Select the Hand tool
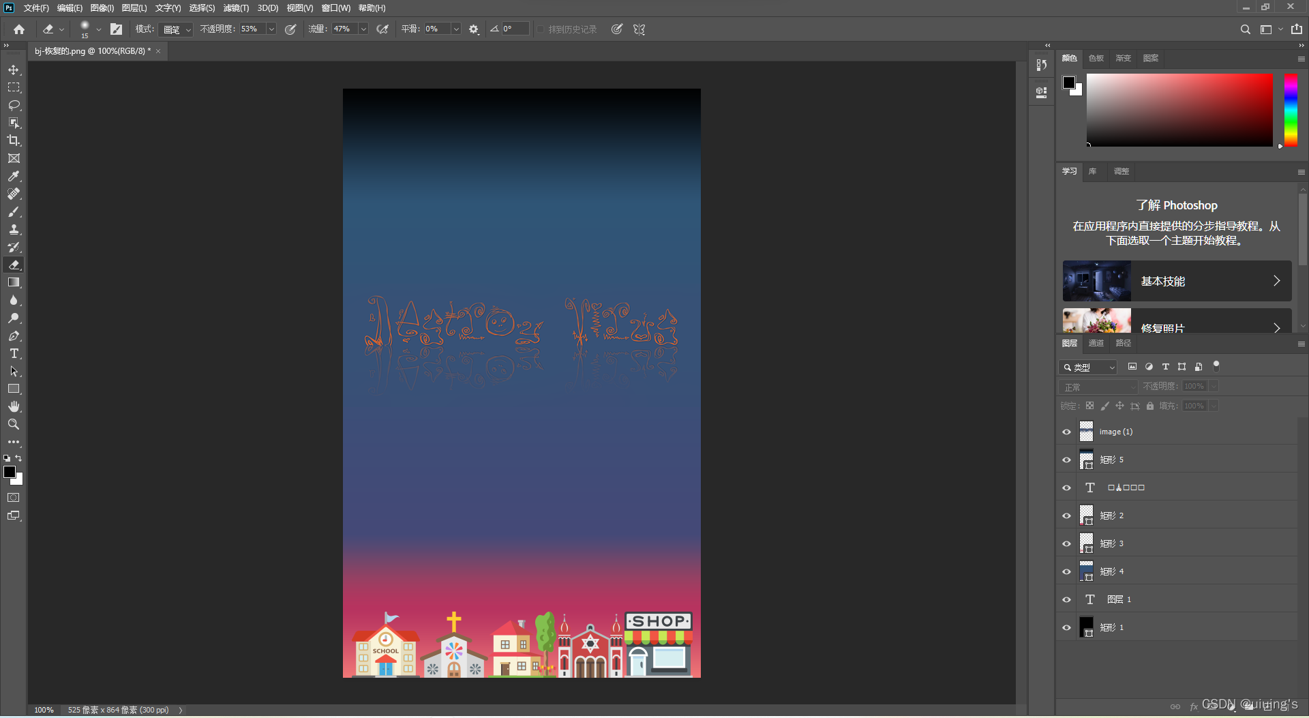Image resolution: width=1309 pixels, height=718 pixels. [14, 407]
